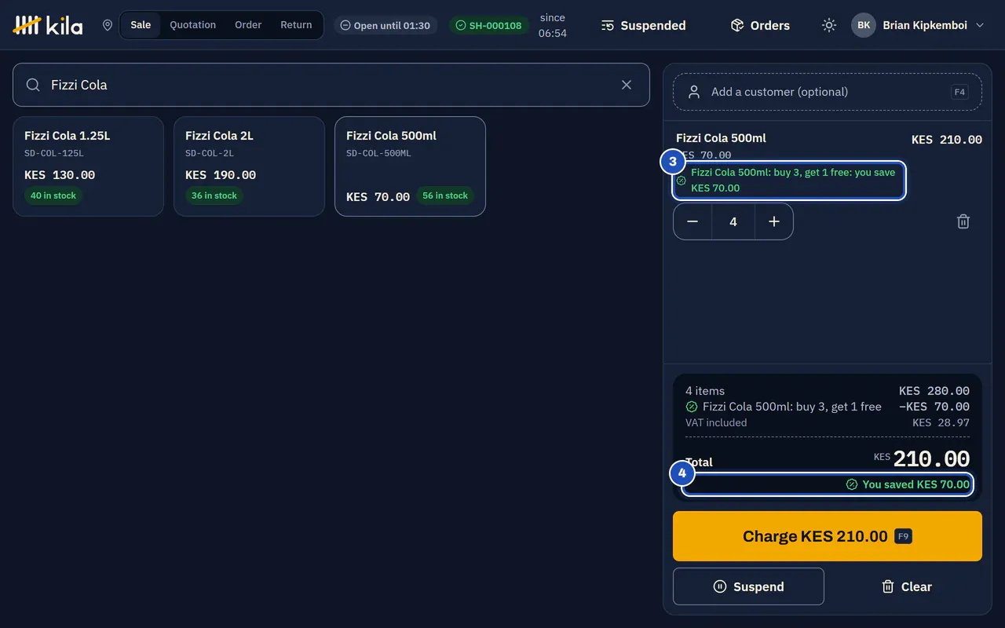This screenshot has width=1005, height=628.
Task: Toggle light/dark theme sun icon
Action: [829, 25]
